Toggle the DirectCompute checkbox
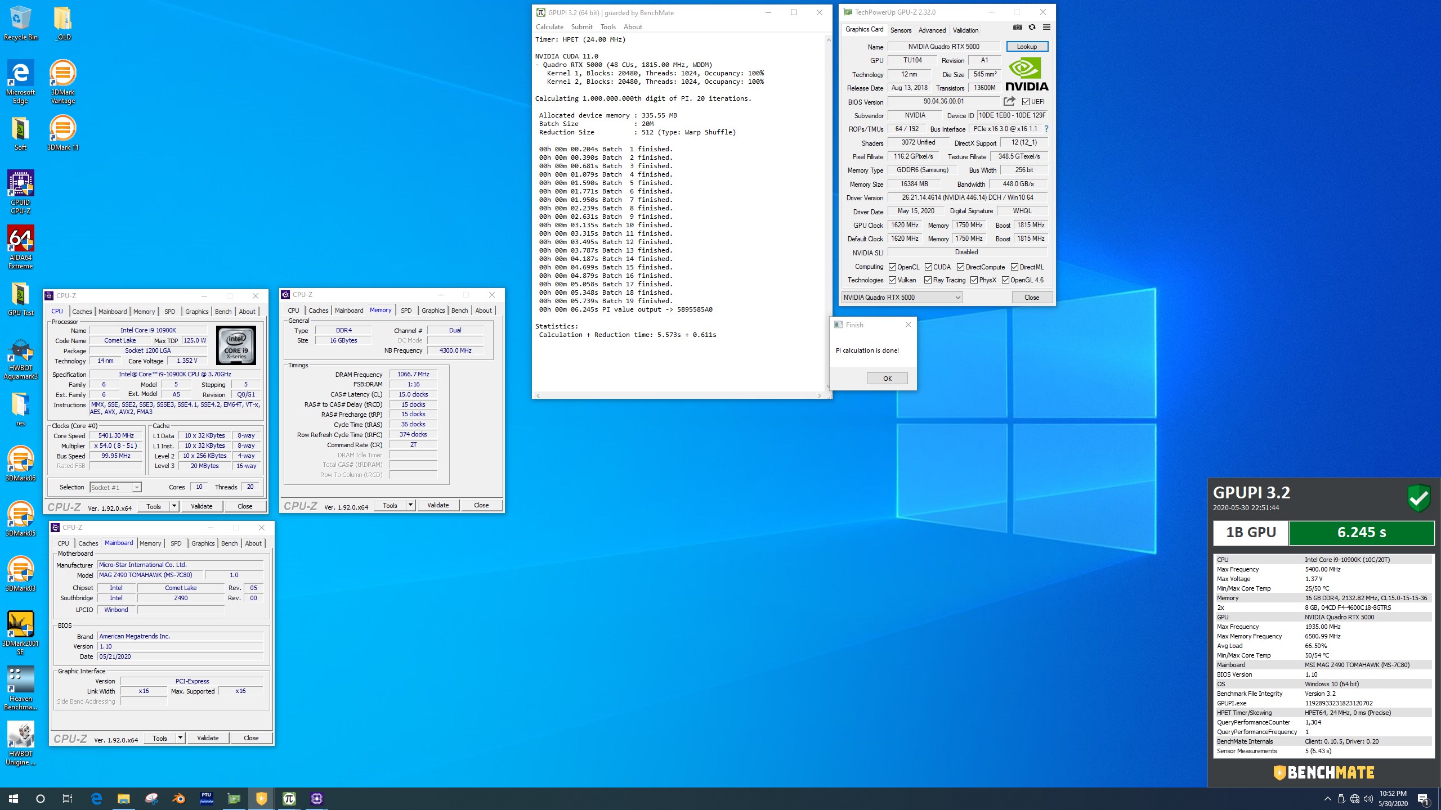Image resolution: width=1441 pixels, height=810 pixels. [x=960, y=267]
